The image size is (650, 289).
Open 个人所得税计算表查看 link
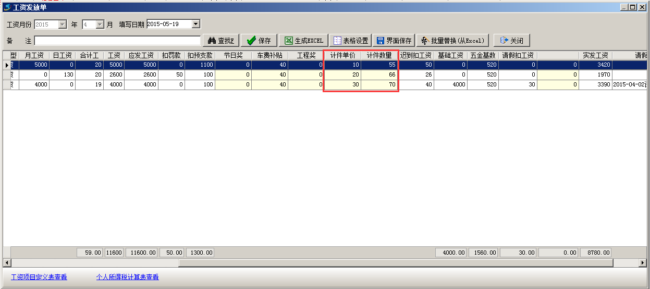tap(127, 277)
